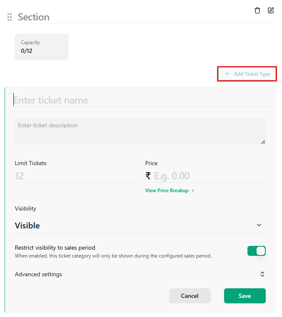Click the Advanced settings up-down chevron icon
Image resolution: width=282 pixels, height=317 pixels.
[x=262, y=274]
